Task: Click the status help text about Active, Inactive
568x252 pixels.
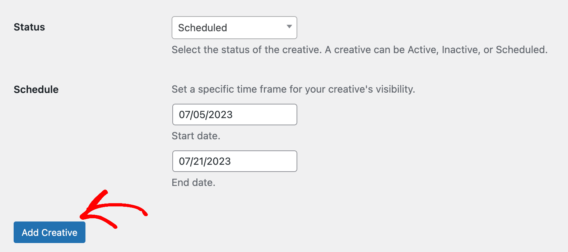Action: click(x=360, y=50)
